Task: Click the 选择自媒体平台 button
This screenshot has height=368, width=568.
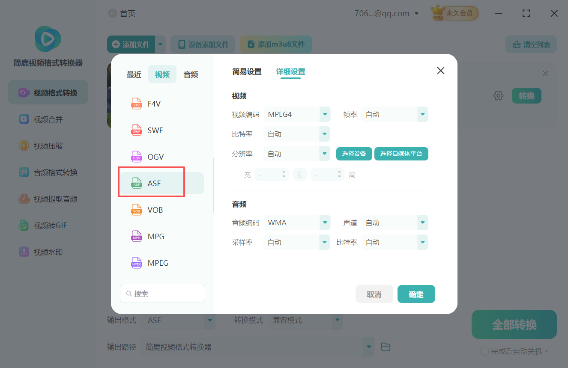Action: point(401,153)
